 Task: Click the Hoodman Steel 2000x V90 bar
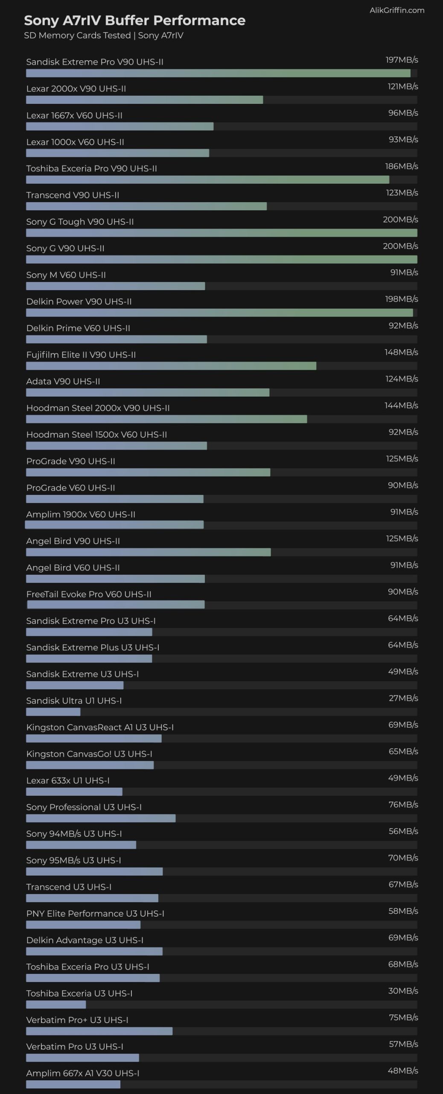166,419
